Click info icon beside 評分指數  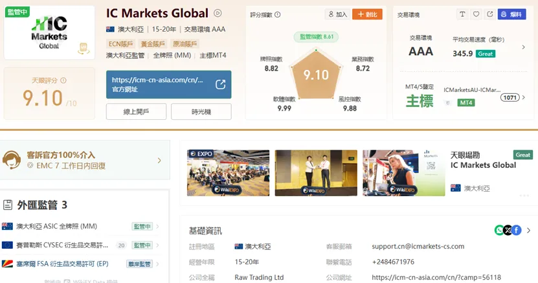pos(278,14)
